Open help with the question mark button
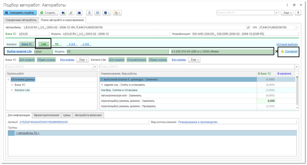This screenshot has height=165, width=307. (298, 13)
